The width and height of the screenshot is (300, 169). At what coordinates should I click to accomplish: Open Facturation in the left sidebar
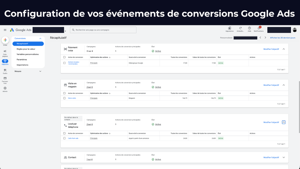click(5, 80)
